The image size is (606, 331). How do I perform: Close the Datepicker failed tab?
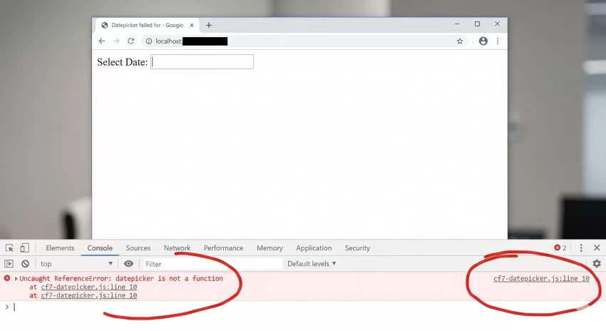tap(192, 25)
